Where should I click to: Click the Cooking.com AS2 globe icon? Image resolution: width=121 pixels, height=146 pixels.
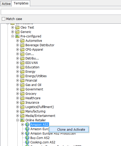click(x=27, y=142)
